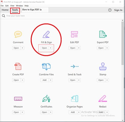This screenshot has width=125, height=122.
Task: Click the Sign In link
Action: click(x=118, y=10)
